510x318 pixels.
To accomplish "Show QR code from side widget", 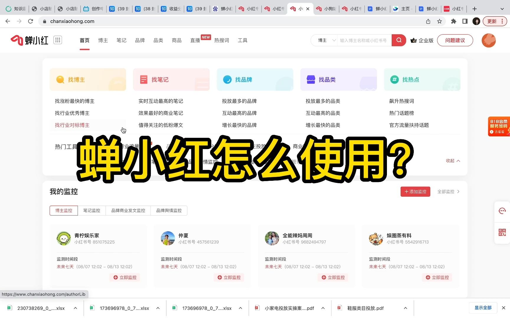I will click(x=502, y=232).
